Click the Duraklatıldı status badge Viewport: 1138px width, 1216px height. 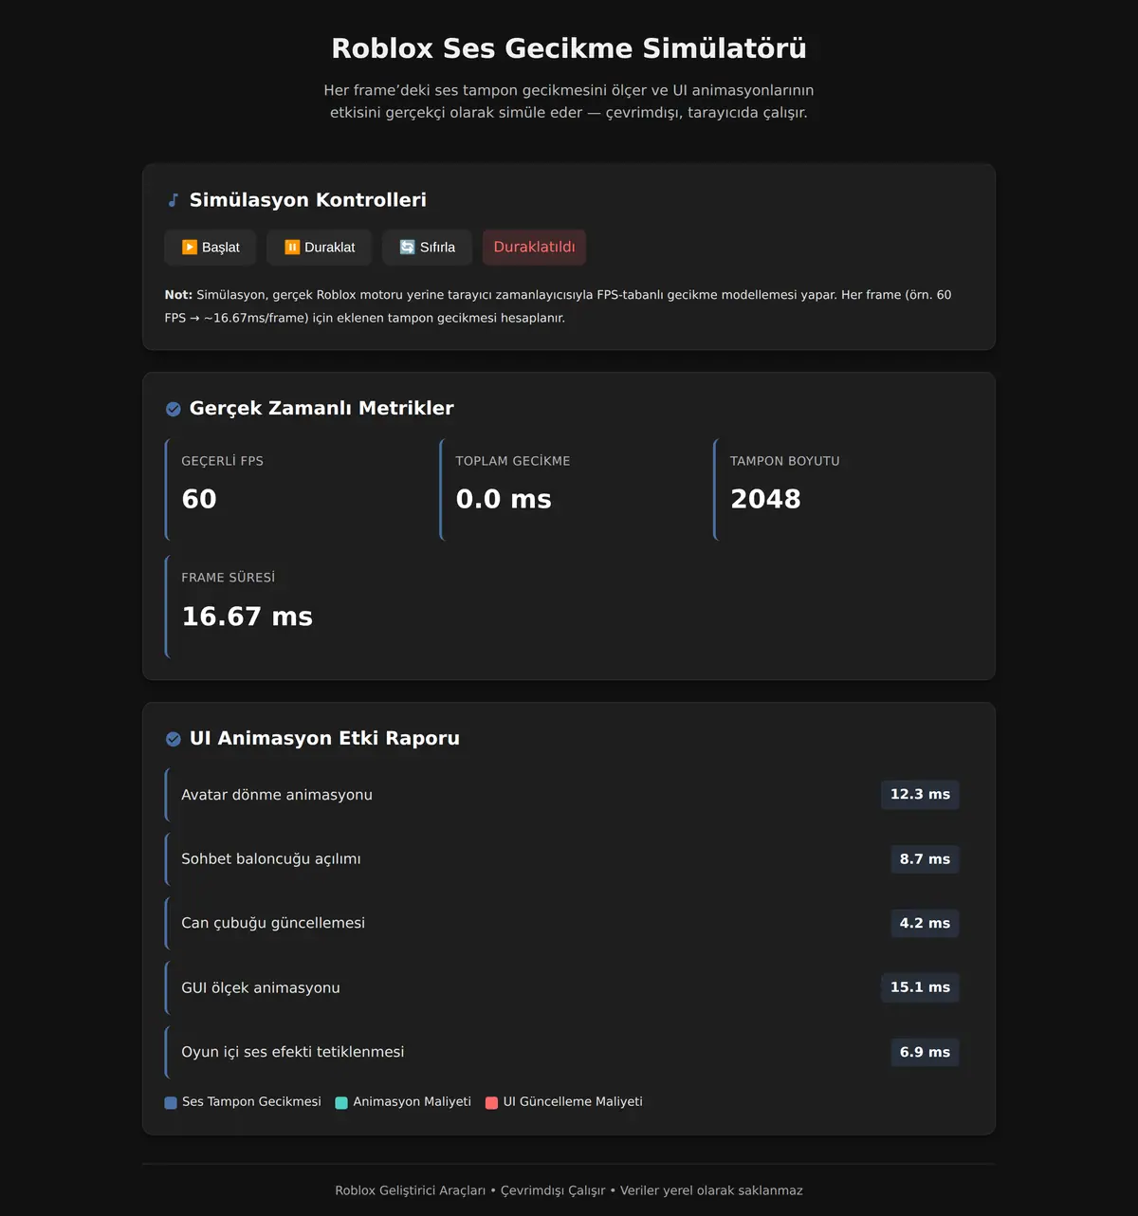[x=534, y=248]
